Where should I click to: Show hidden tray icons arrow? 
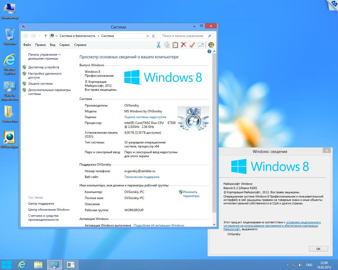pos(288,265)
